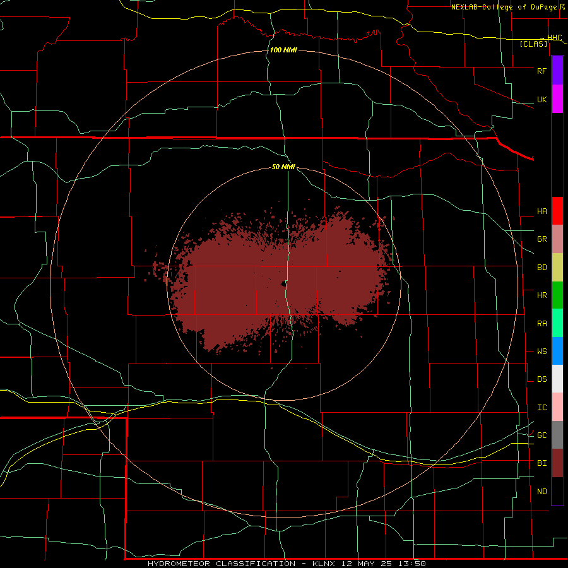This screenshot has width=568, height=568.
Task: Click the RA legend label
Action: click(541, 324)
